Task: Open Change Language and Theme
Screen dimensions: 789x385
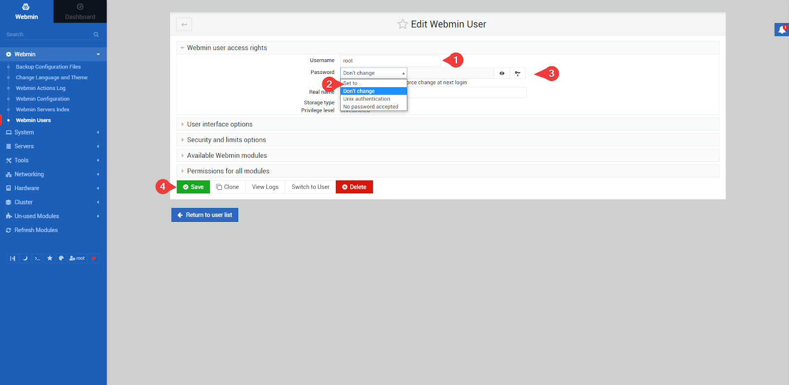Action: click(x=52, y=77)
